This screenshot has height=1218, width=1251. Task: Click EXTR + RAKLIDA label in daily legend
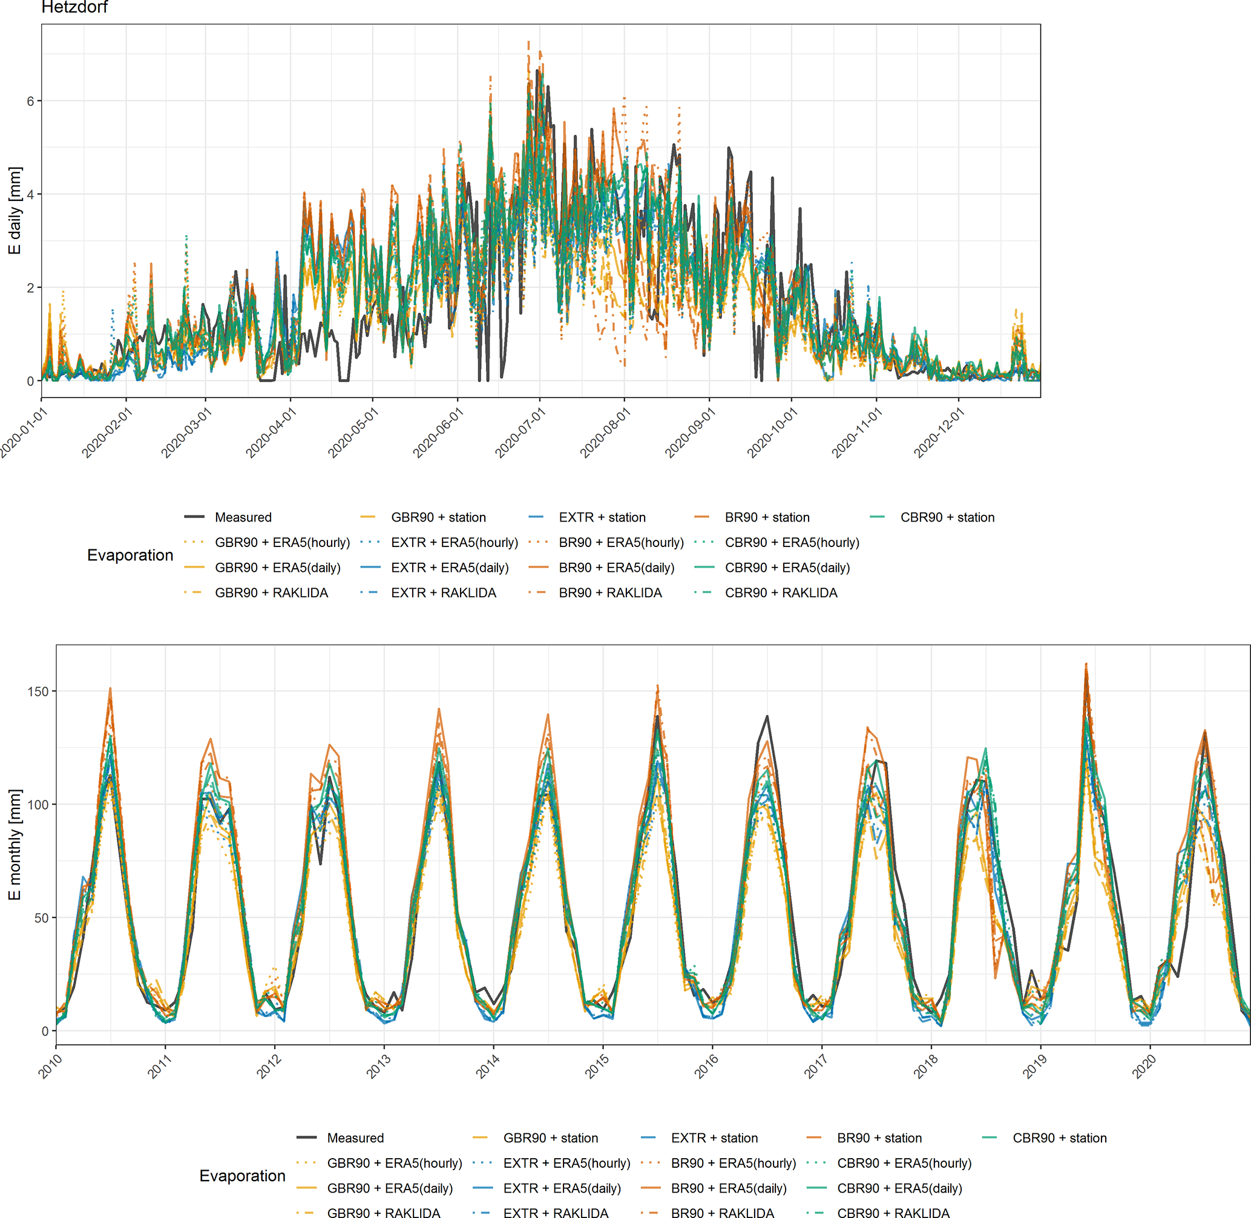(444, 592)
